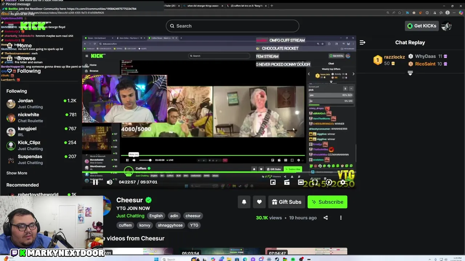The image size is (465, 261).
Task: Open video player settings gear
Action: [343, 182]
